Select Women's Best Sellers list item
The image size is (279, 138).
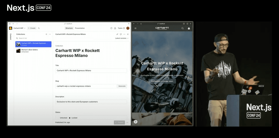(33, 51)
